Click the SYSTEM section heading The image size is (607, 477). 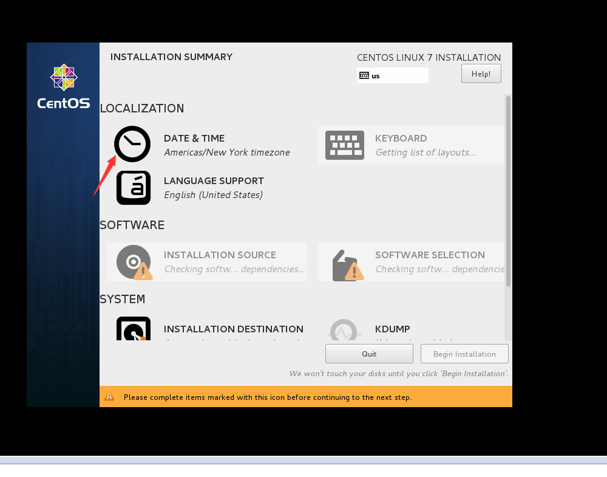pyautogui.click(x=123, y=299)
